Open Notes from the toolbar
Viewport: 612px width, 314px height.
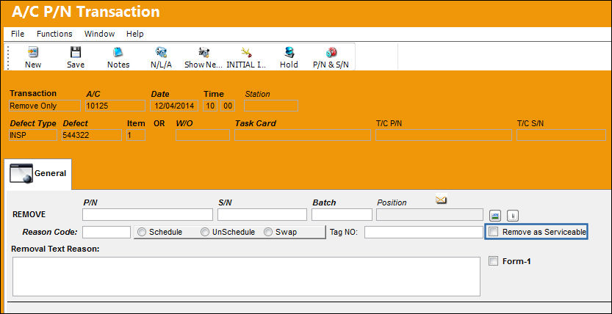tap(118, 52)
